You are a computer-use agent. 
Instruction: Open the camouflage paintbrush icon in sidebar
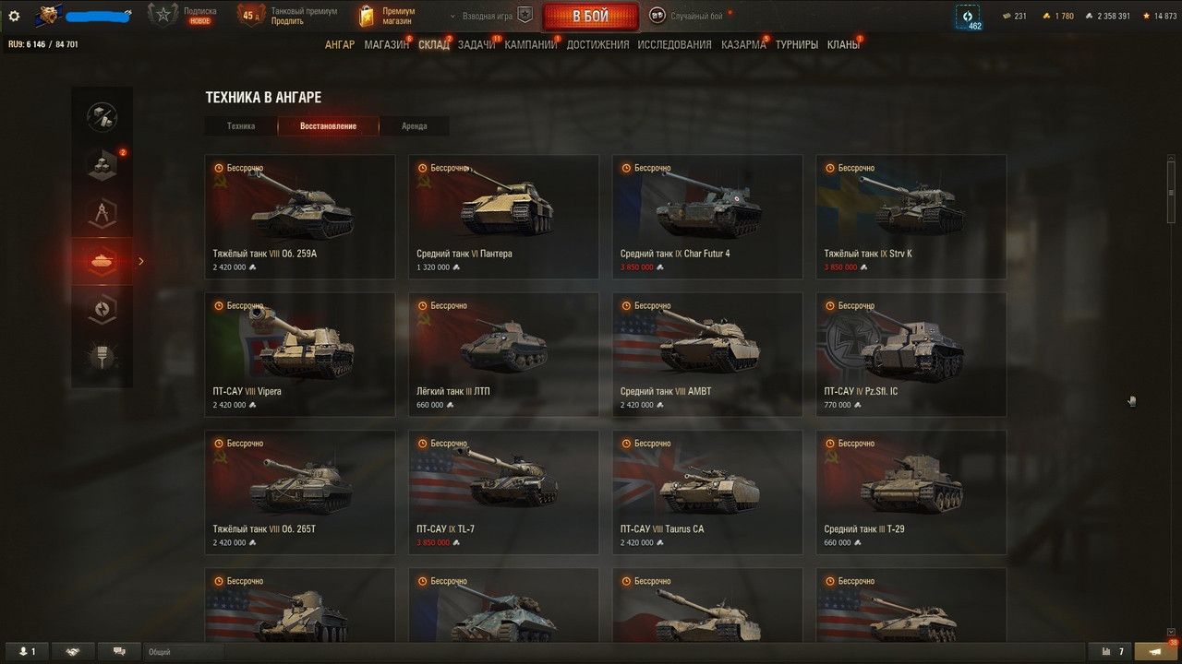[103, 357]
